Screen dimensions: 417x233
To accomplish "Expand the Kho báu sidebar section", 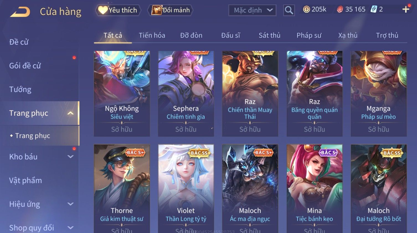I will [71, 157].
